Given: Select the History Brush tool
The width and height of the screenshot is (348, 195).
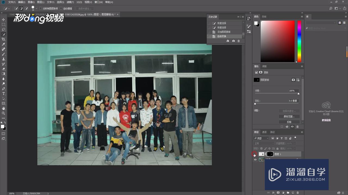Looking at the screenshot, I should tap(4, 64).
